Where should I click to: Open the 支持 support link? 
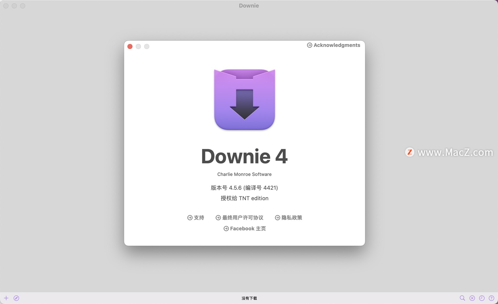point(196,218)
